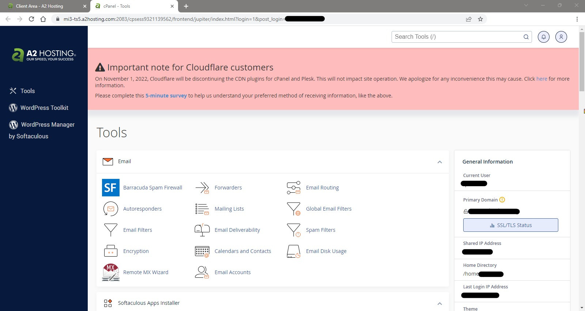Go to browser home icon
The width and height of the screenshot is (585, 311).
pyautogui.click(x=43, y=19)
